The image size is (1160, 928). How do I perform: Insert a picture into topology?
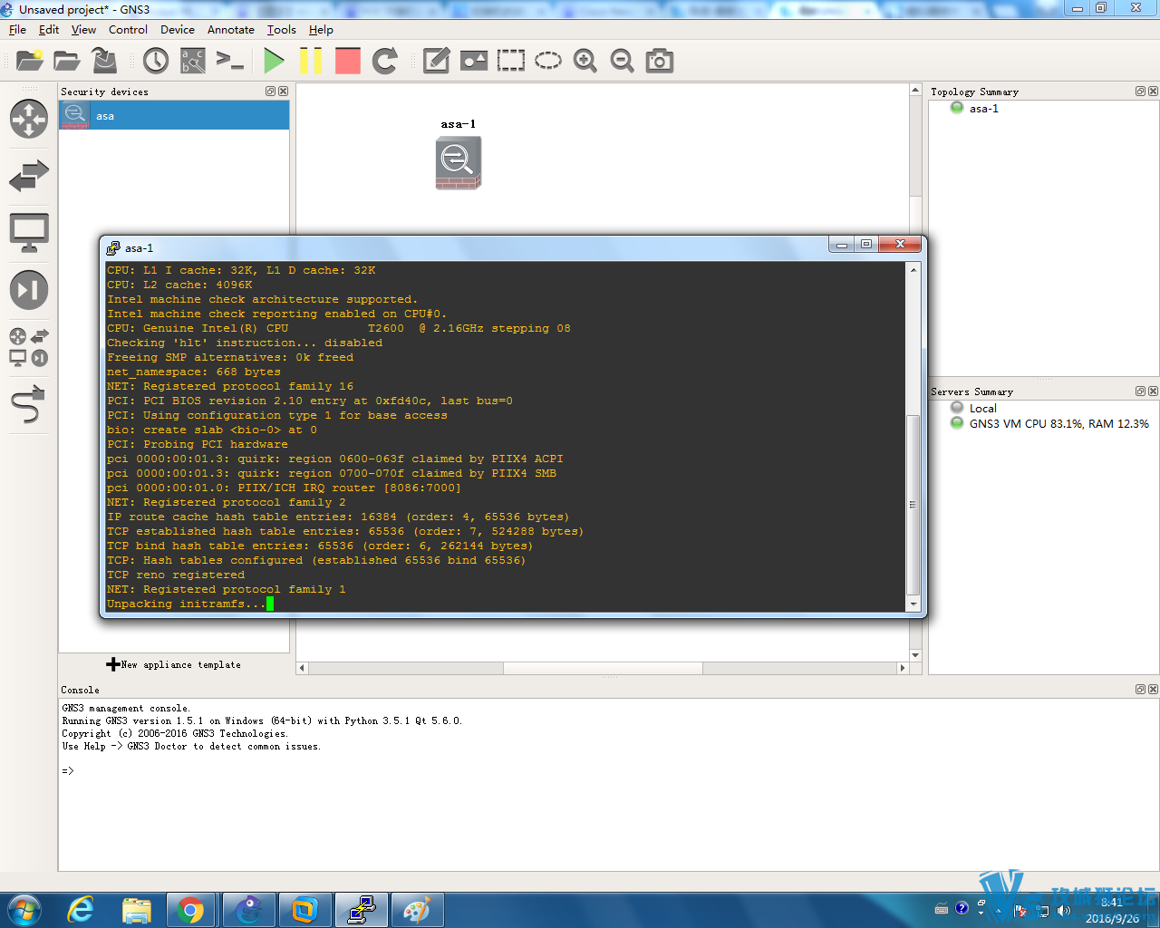click(474, 61)
